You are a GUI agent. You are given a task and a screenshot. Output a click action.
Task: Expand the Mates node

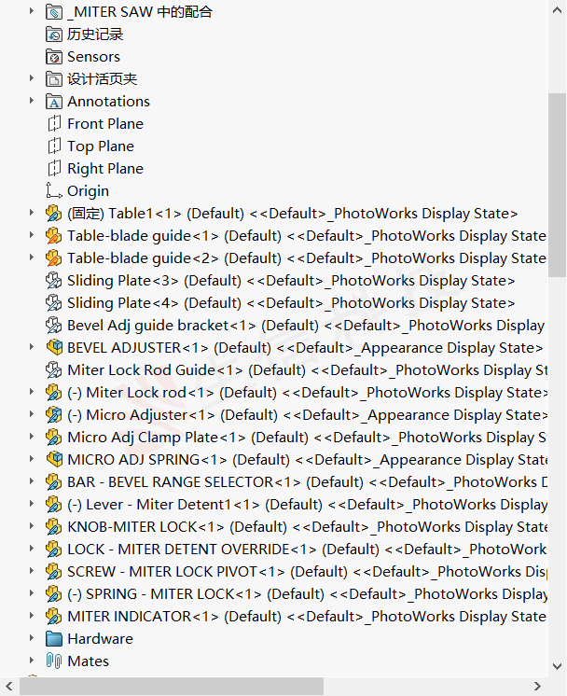[x=31, y=660]
